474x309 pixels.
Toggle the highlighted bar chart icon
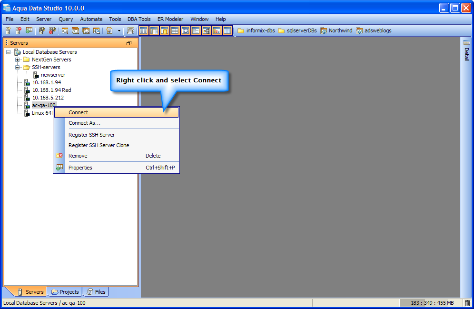[217, 30]
